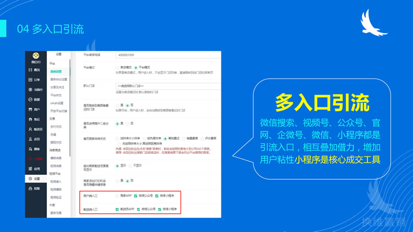Open the 顾客 customer icon in the sidebar
Image resolution: width=413 pixels, height=232 pixels.
pyautogui.click(x=30, y=149)
